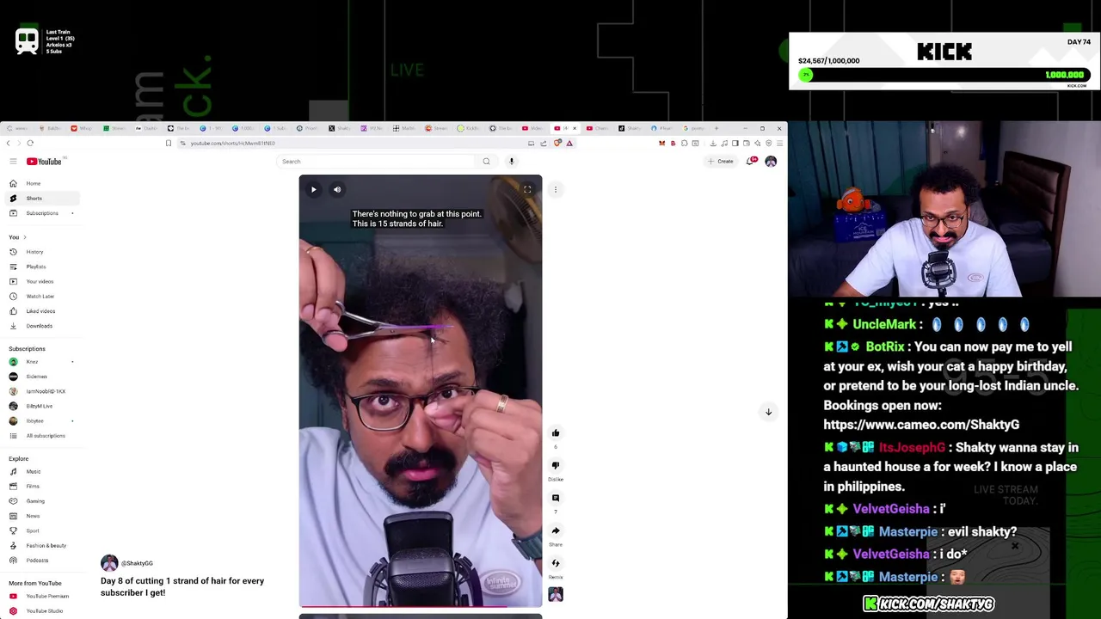The image size is (1101, 619).
Task: Open Sport in Explore section
Action: (x=40, y=531)
